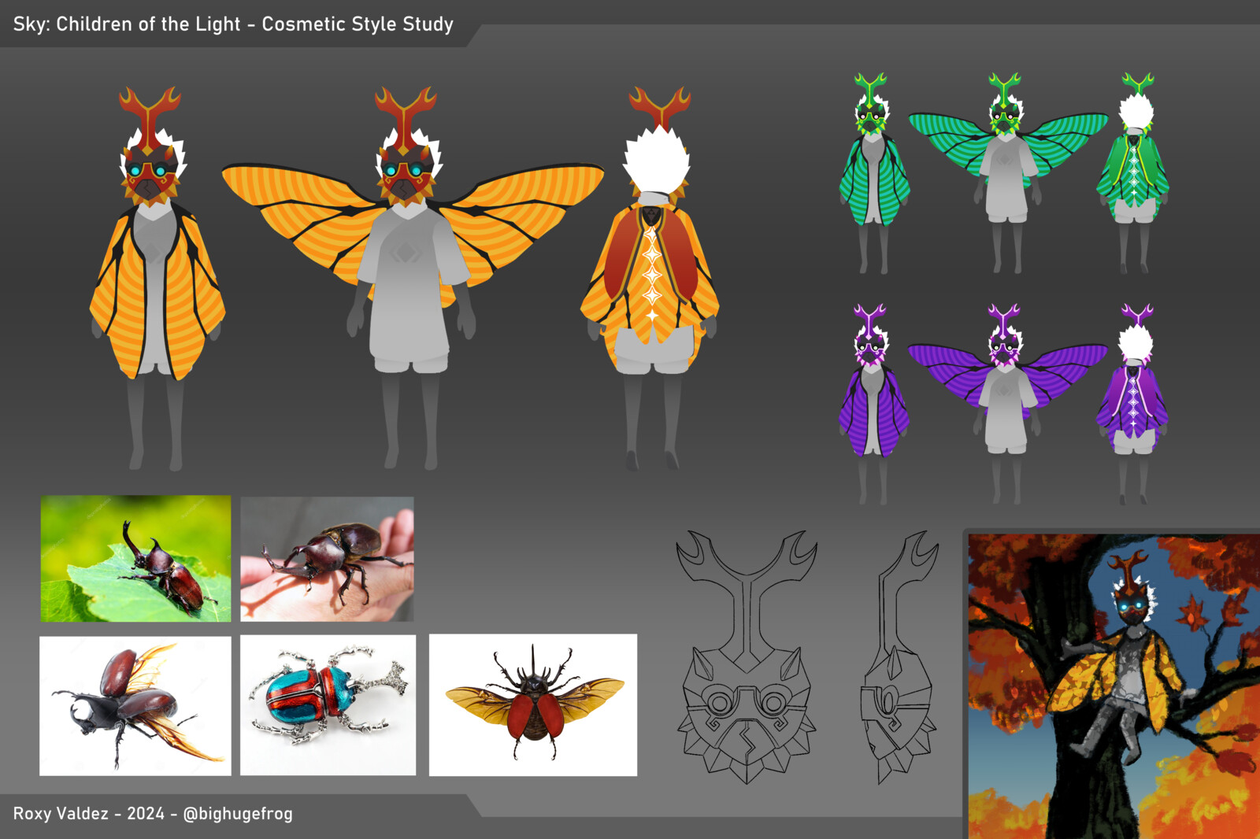This screenshot has height=839, width=1260.
Task: Click the title 'Sky: Children of the Light - Cosmetic Style Study'
Action: pos(233,24)
